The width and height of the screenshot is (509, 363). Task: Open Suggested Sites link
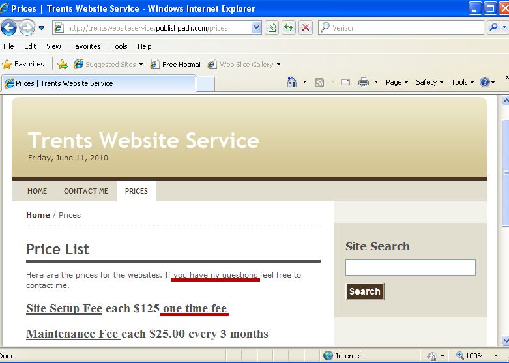coord(104,65)
